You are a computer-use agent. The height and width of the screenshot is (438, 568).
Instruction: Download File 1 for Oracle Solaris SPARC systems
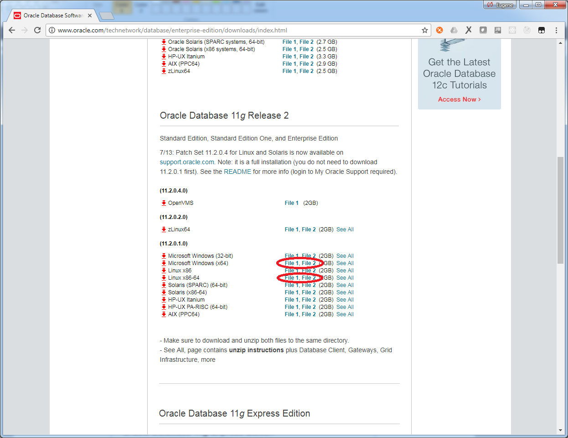(289, 42)
